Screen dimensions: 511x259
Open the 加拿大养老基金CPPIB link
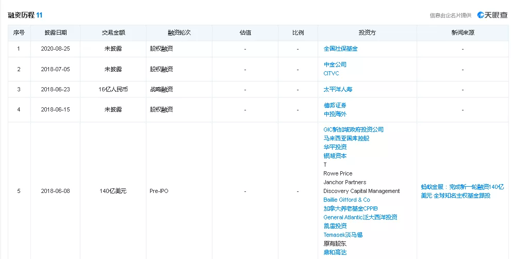point(351,208)
